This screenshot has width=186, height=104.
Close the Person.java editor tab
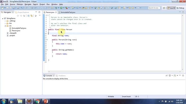coord(56,12)
